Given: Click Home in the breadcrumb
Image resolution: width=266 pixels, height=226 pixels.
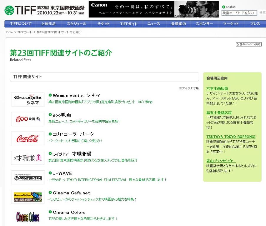Looking at the screenshot, I should click(x=9, y=32).
